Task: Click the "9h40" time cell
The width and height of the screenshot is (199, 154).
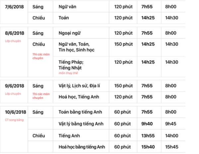Action: (x=147, y=124)
